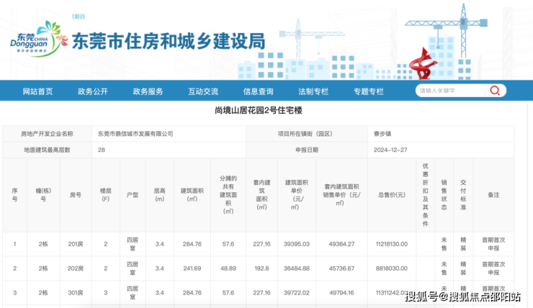Go to 政务服务 section
The width and height of the screenshot is (533, 308).
tap(148, 91)
